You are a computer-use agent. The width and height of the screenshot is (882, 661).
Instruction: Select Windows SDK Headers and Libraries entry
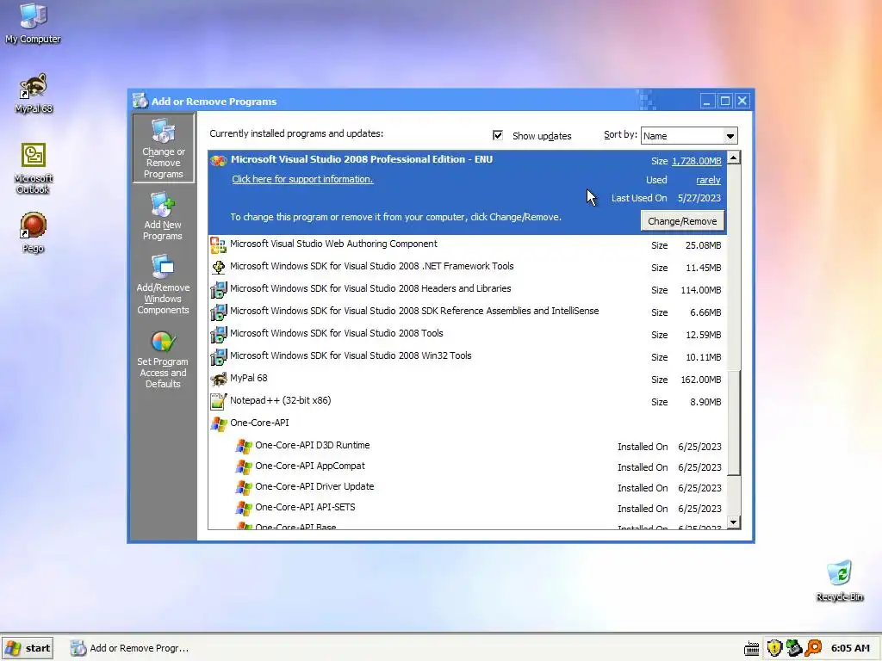click(467, 289)
